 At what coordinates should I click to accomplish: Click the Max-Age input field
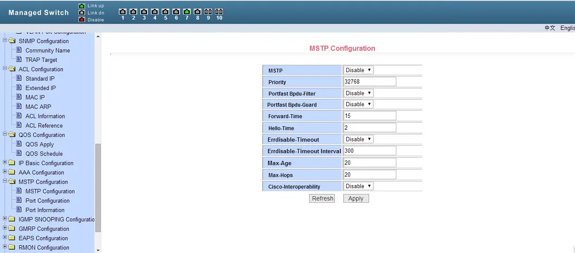pyautogui.click(x=370, y=163)
